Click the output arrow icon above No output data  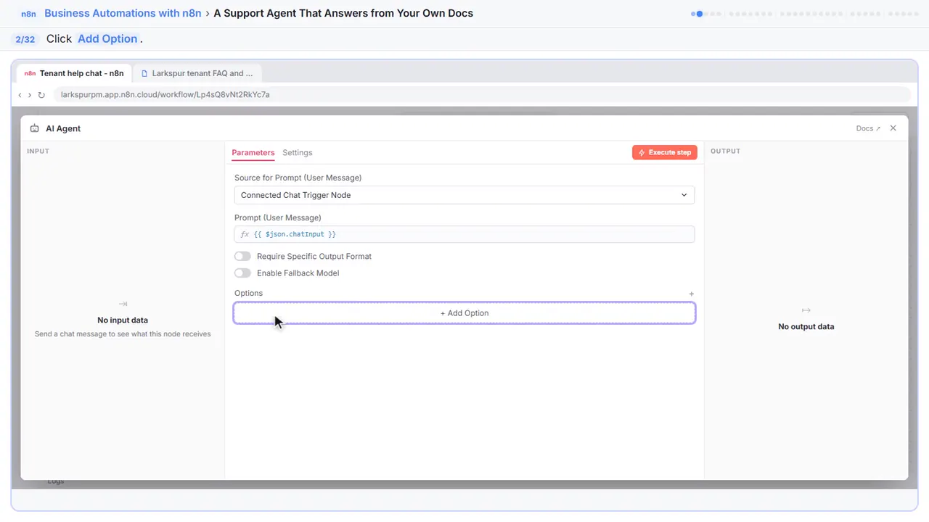pos(806,310)
